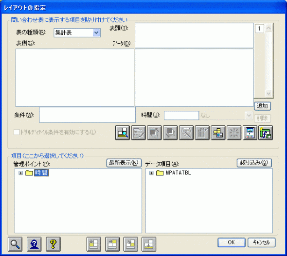Click the function f table icon
Image resolution: width=287 pixels, height=256 pixels.
pyautogui.click(x=266, y=133)
